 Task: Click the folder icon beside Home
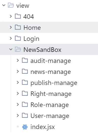pyautogui.click(x=18, y=27)
